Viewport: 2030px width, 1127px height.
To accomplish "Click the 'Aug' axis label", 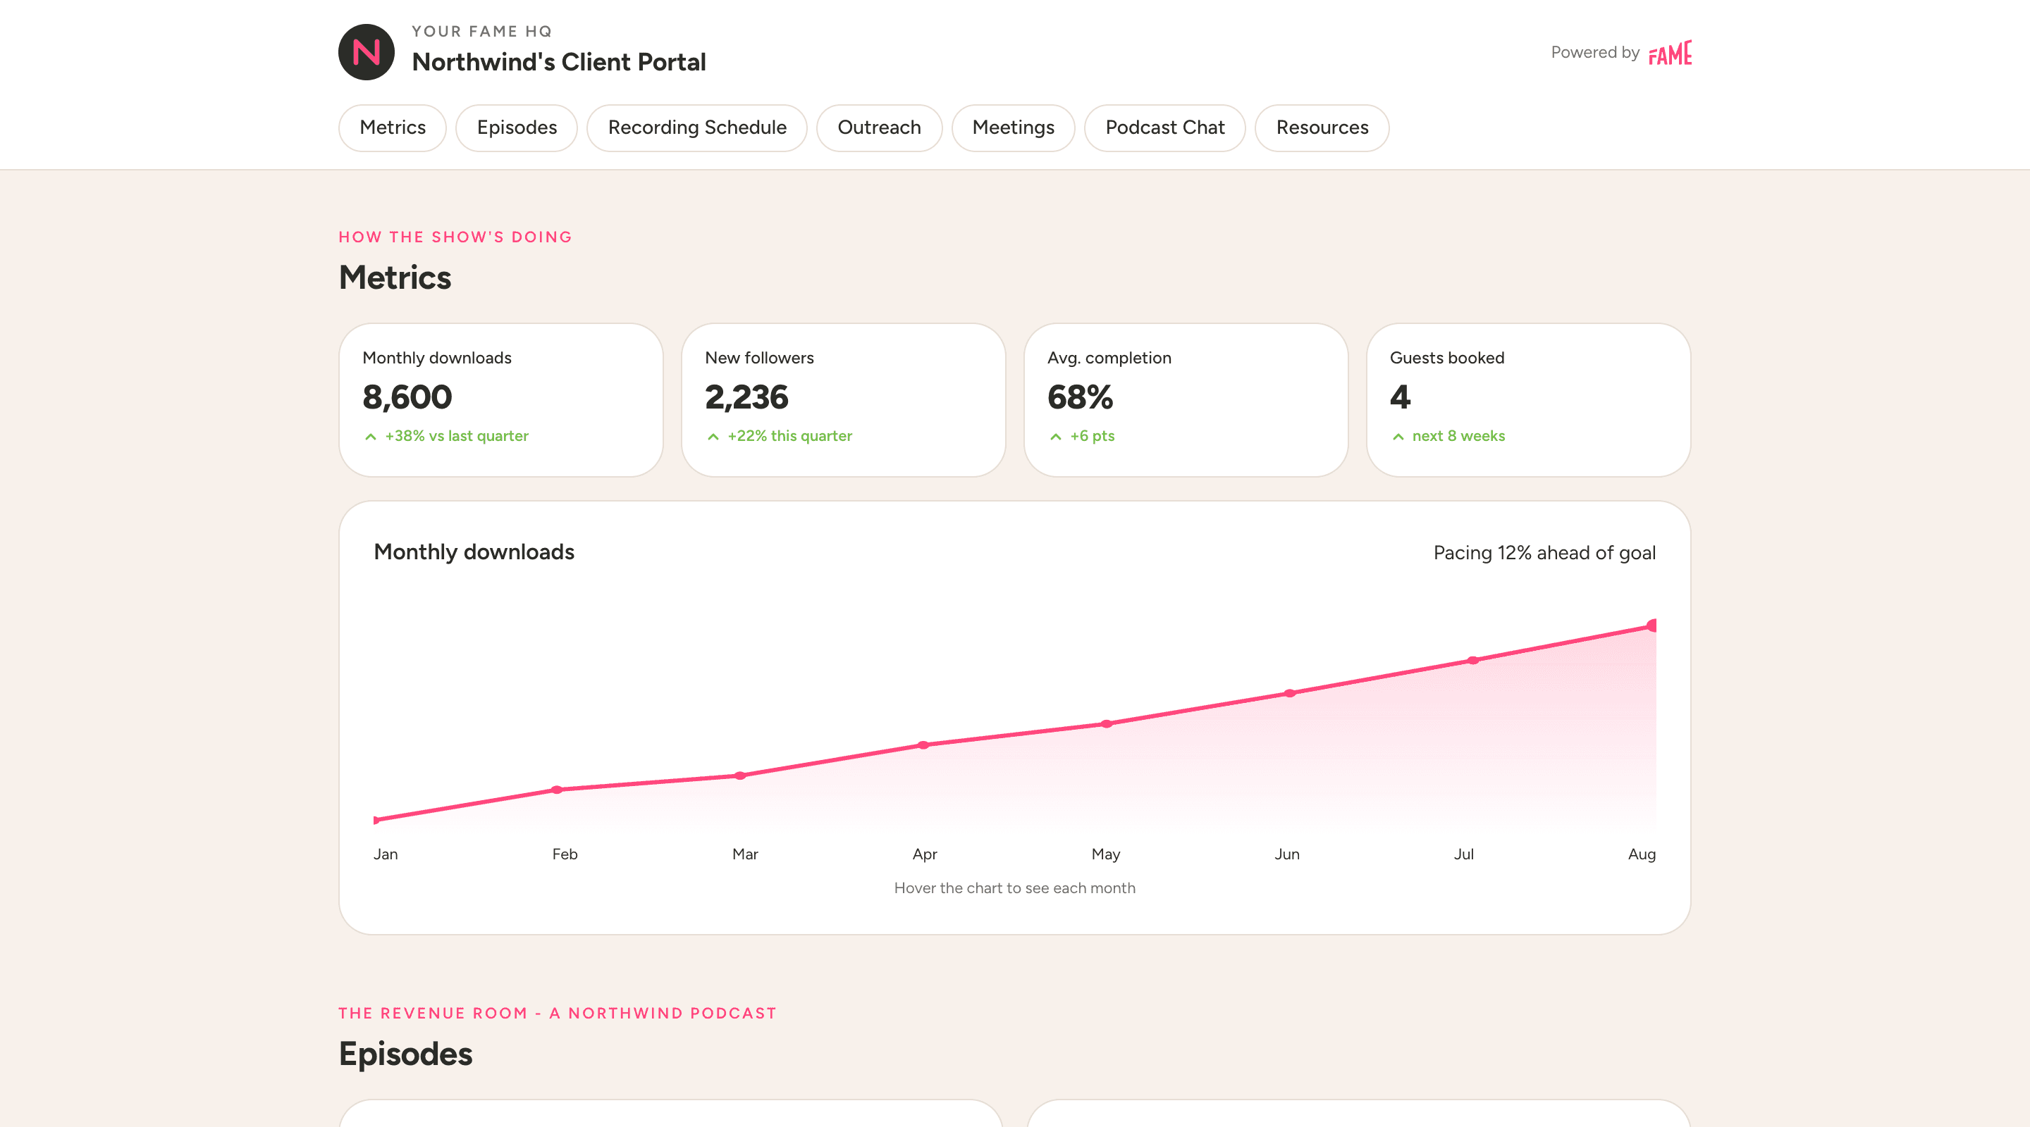I will pos(1642,854).
